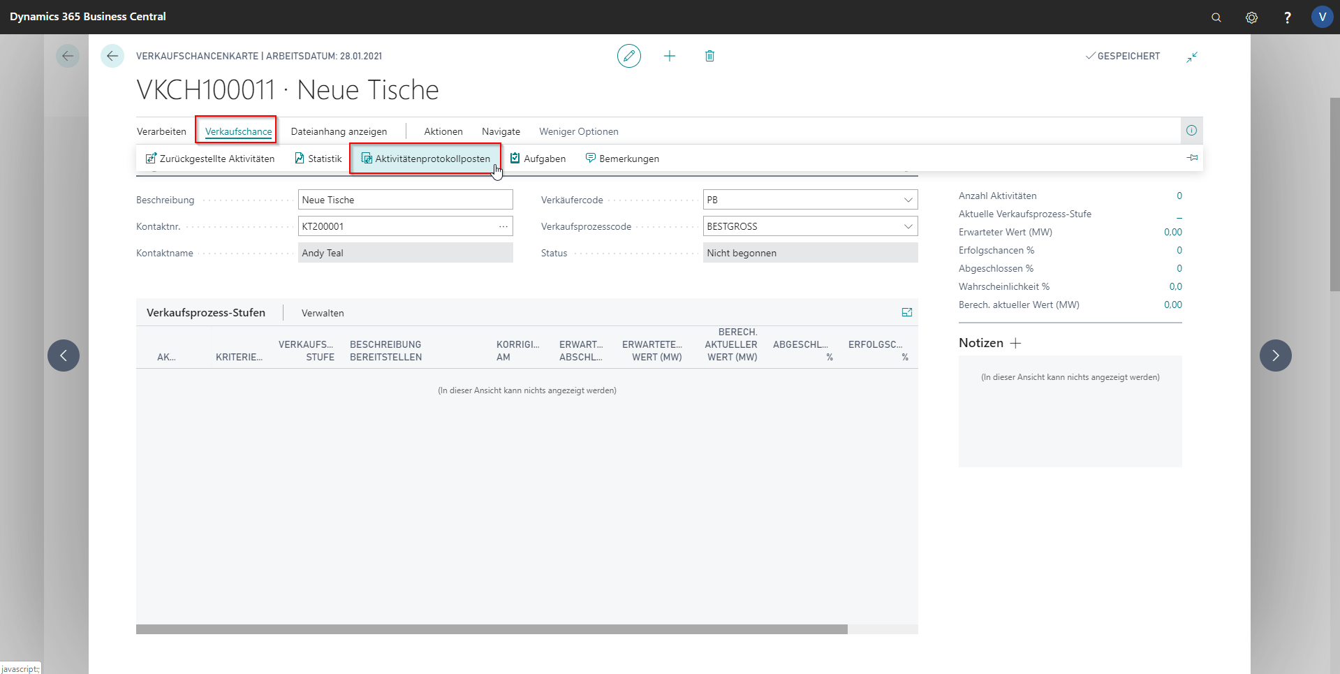
Task: Click Berech. aktueller Wert (MW) value 0,00
Action: coord(1173,305)
